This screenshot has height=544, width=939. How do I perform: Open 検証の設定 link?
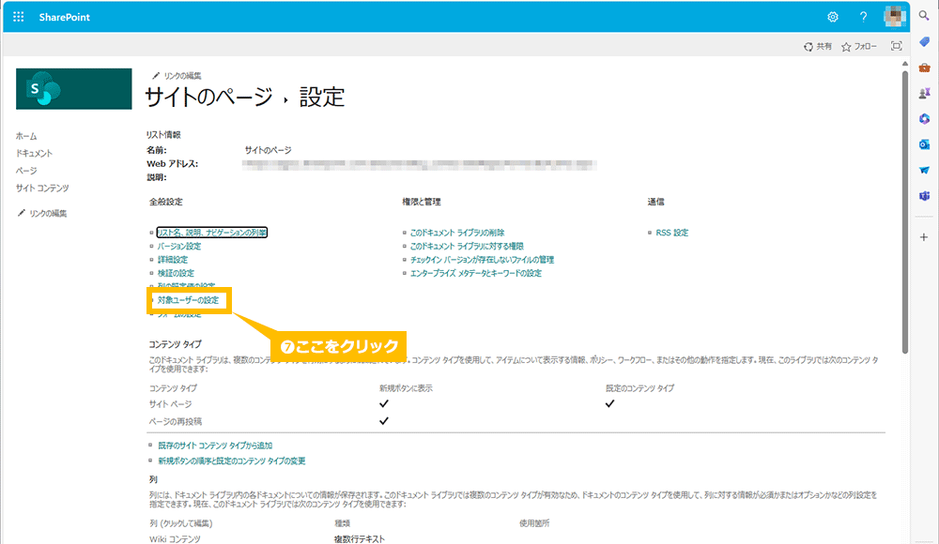click(x=176, y=273)
